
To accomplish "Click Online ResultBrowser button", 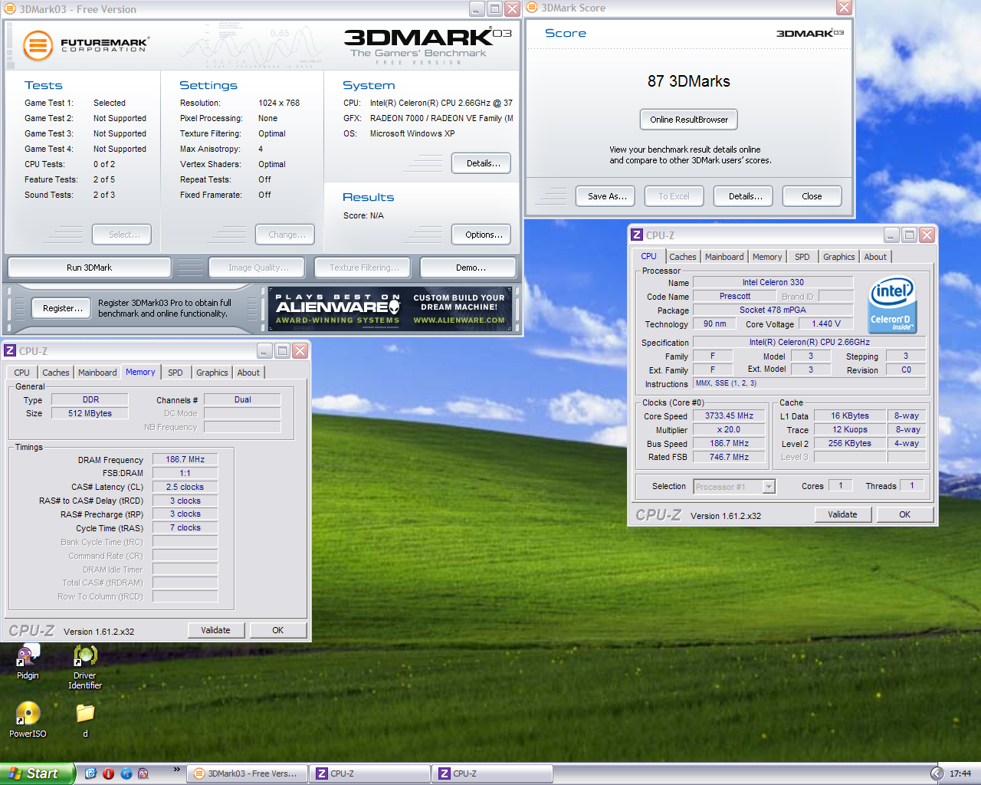I will [689, 120].
